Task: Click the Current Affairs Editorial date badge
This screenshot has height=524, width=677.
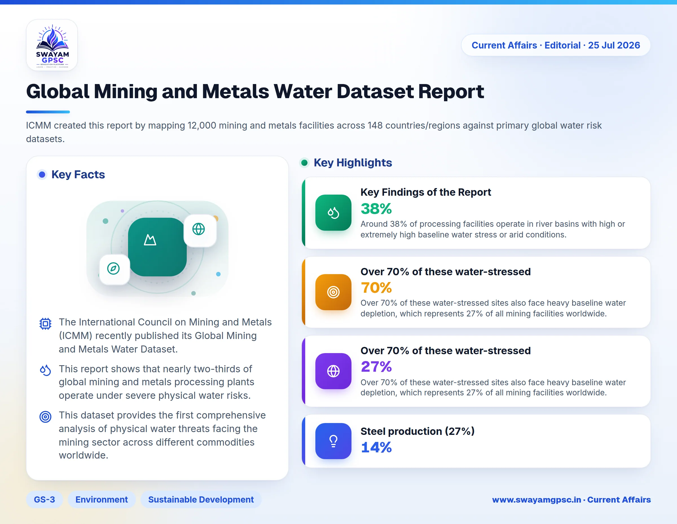Action: point(555,45)
